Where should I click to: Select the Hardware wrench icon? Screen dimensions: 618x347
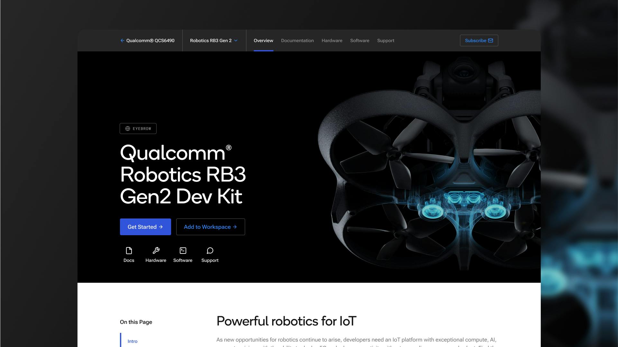point(156,251)
